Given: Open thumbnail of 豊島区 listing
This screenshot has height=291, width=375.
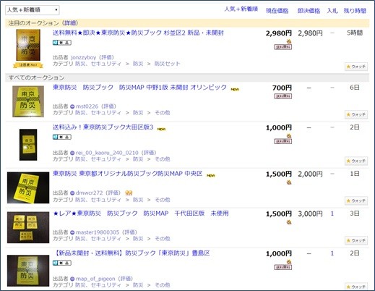Looking at the screenshot, I should pyautogui.click(x=28, y=271).
